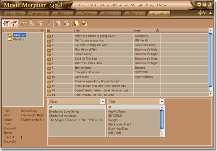This screenshot has width=217, height=151.
Task: Select the All music tree item
Action: [19, 35]
